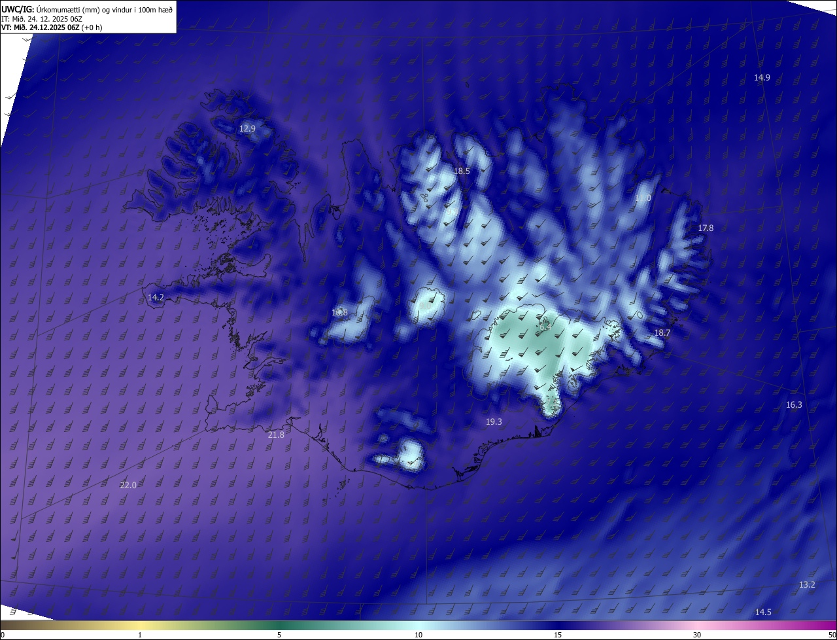Click the 12.9 value over the Westfjords
Screen dimensions: 837x640
247,129
